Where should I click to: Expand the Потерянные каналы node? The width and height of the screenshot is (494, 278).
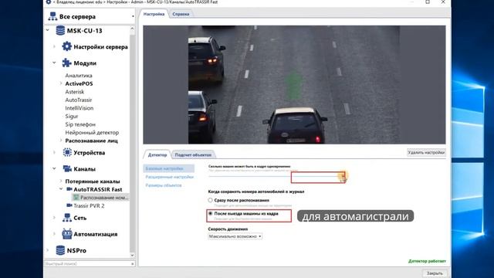(61, 181)
